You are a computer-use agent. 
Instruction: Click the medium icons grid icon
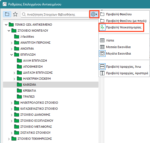pyautogui.click(x=102, y=47)
